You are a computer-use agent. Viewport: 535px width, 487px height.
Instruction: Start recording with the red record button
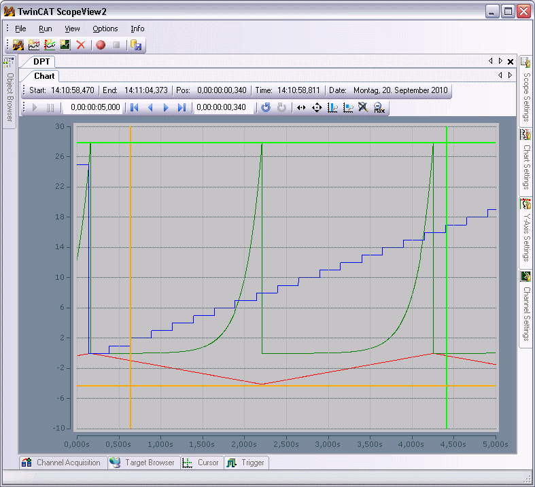pos(101,45)
